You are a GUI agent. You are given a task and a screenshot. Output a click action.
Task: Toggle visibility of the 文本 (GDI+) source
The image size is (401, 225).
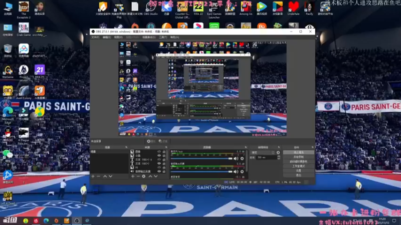159,163
